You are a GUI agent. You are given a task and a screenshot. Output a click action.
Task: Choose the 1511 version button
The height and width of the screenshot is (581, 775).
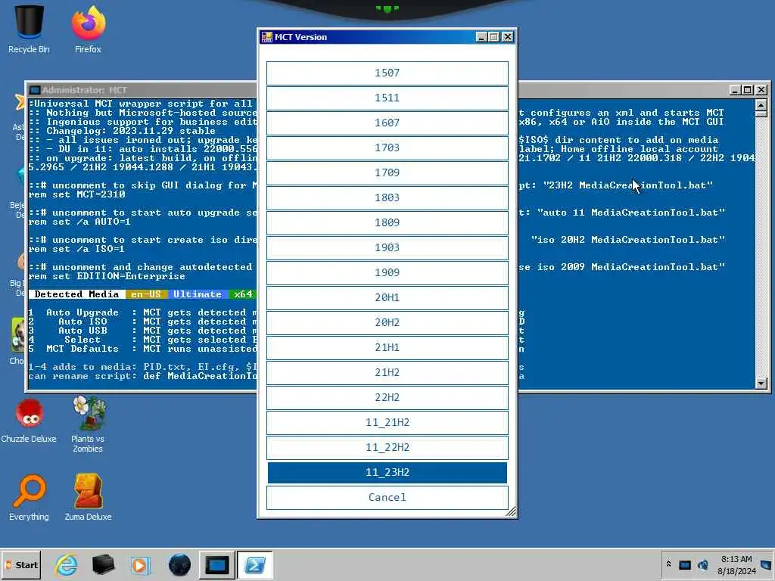coord(387,98)
